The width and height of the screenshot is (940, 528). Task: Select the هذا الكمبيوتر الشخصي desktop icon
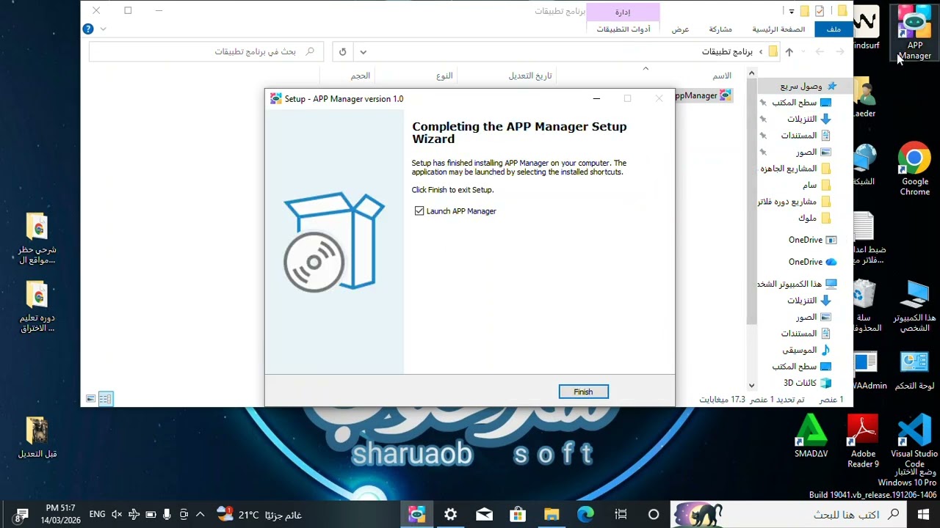[914, 307]
